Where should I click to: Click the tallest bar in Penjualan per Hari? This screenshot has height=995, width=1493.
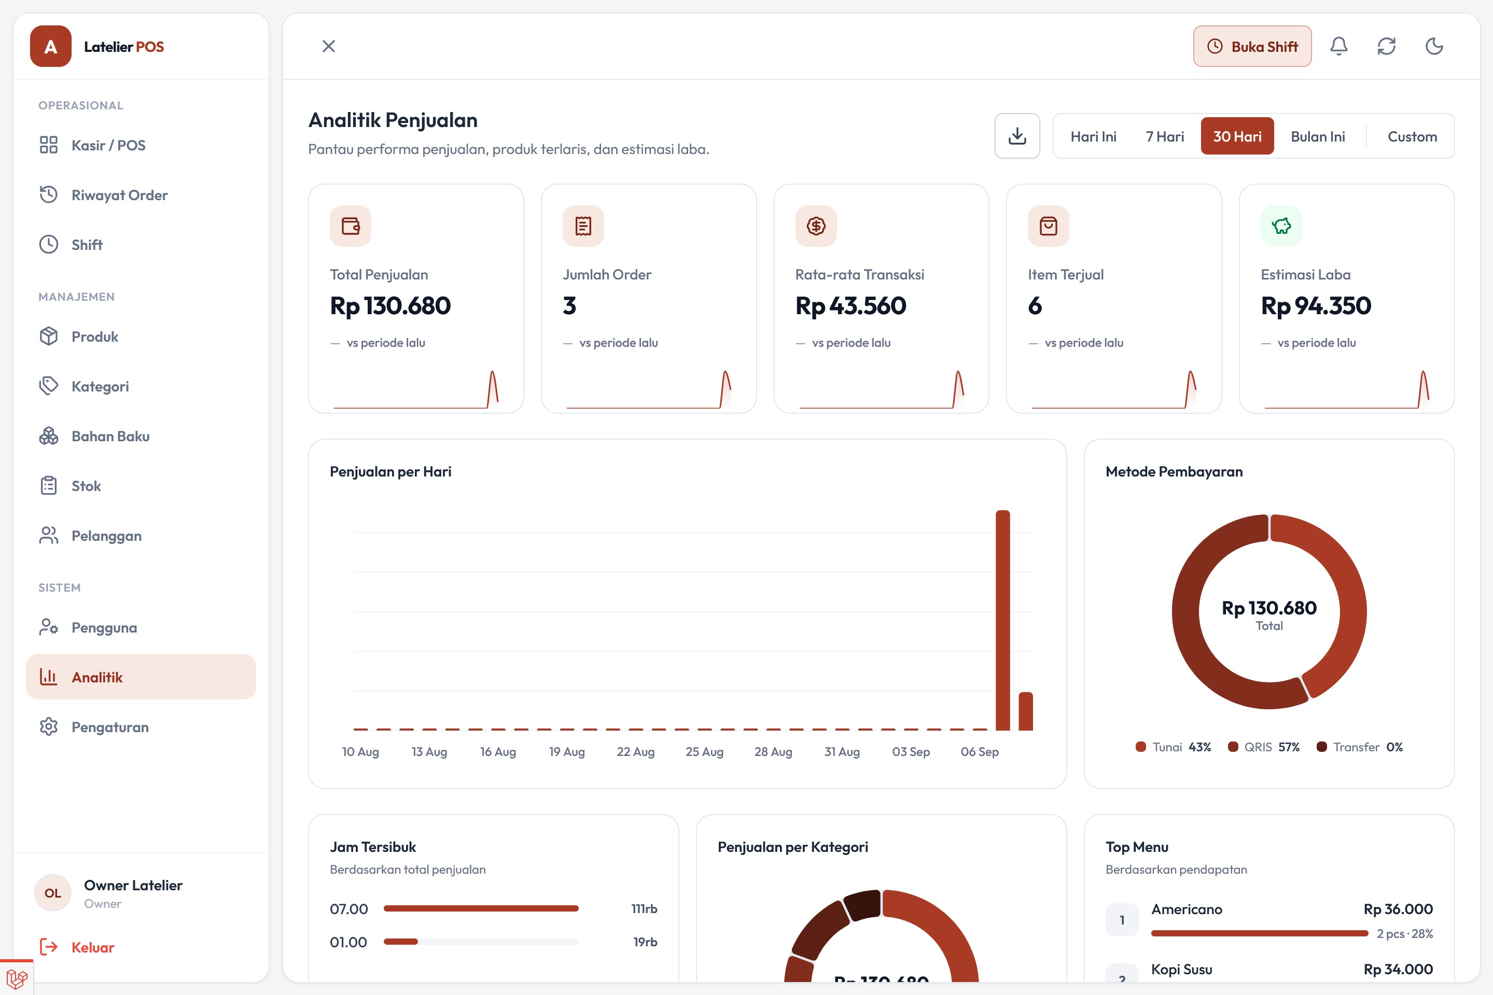pyautogui.click(x=1002, y=620)
